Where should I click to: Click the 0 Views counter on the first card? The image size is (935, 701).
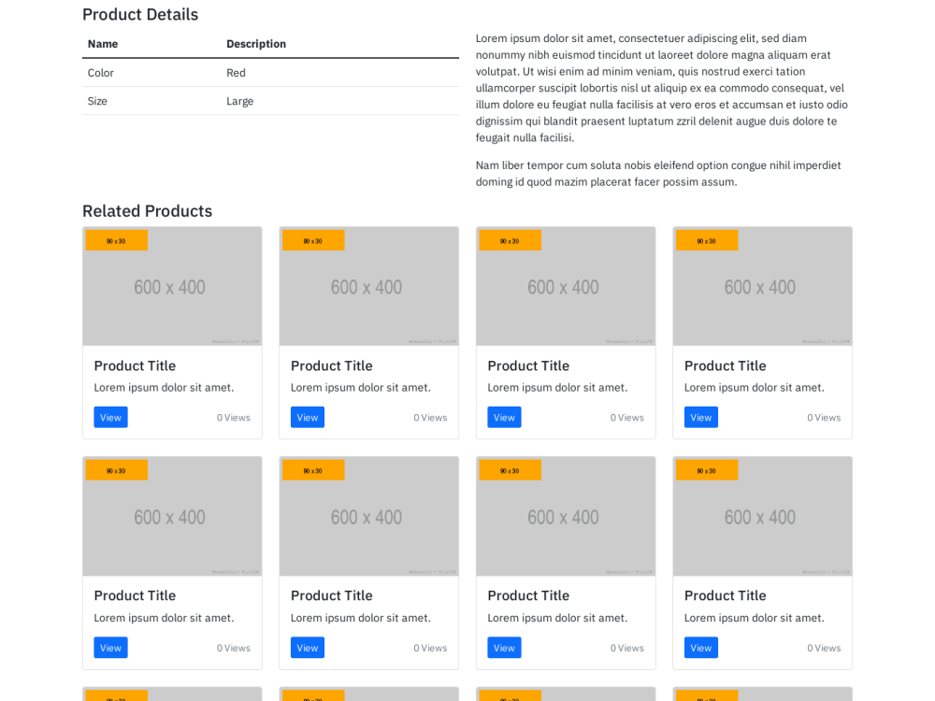pyautogui.click(x=233, y=417)
